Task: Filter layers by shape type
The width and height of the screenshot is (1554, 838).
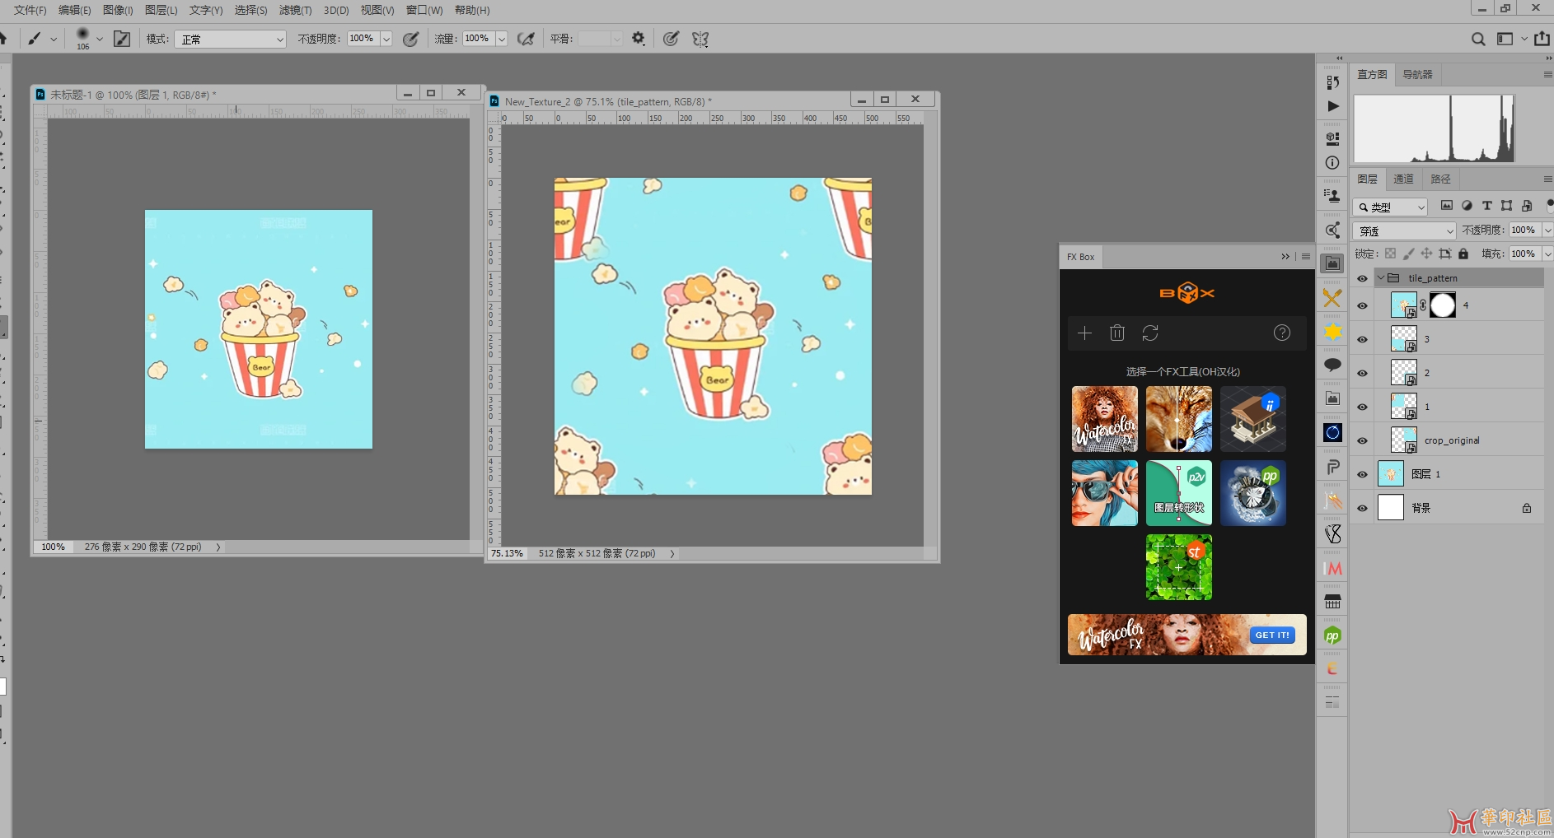Action: point(1507,206)
